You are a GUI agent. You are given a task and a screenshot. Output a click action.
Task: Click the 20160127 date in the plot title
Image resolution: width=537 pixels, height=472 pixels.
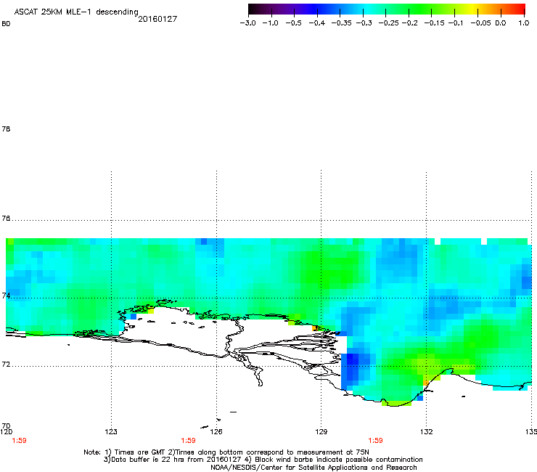tap(157, 19)
